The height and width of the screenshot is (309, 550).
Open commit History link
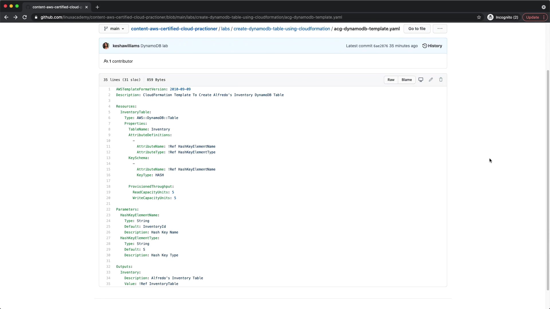pos(432,46)
